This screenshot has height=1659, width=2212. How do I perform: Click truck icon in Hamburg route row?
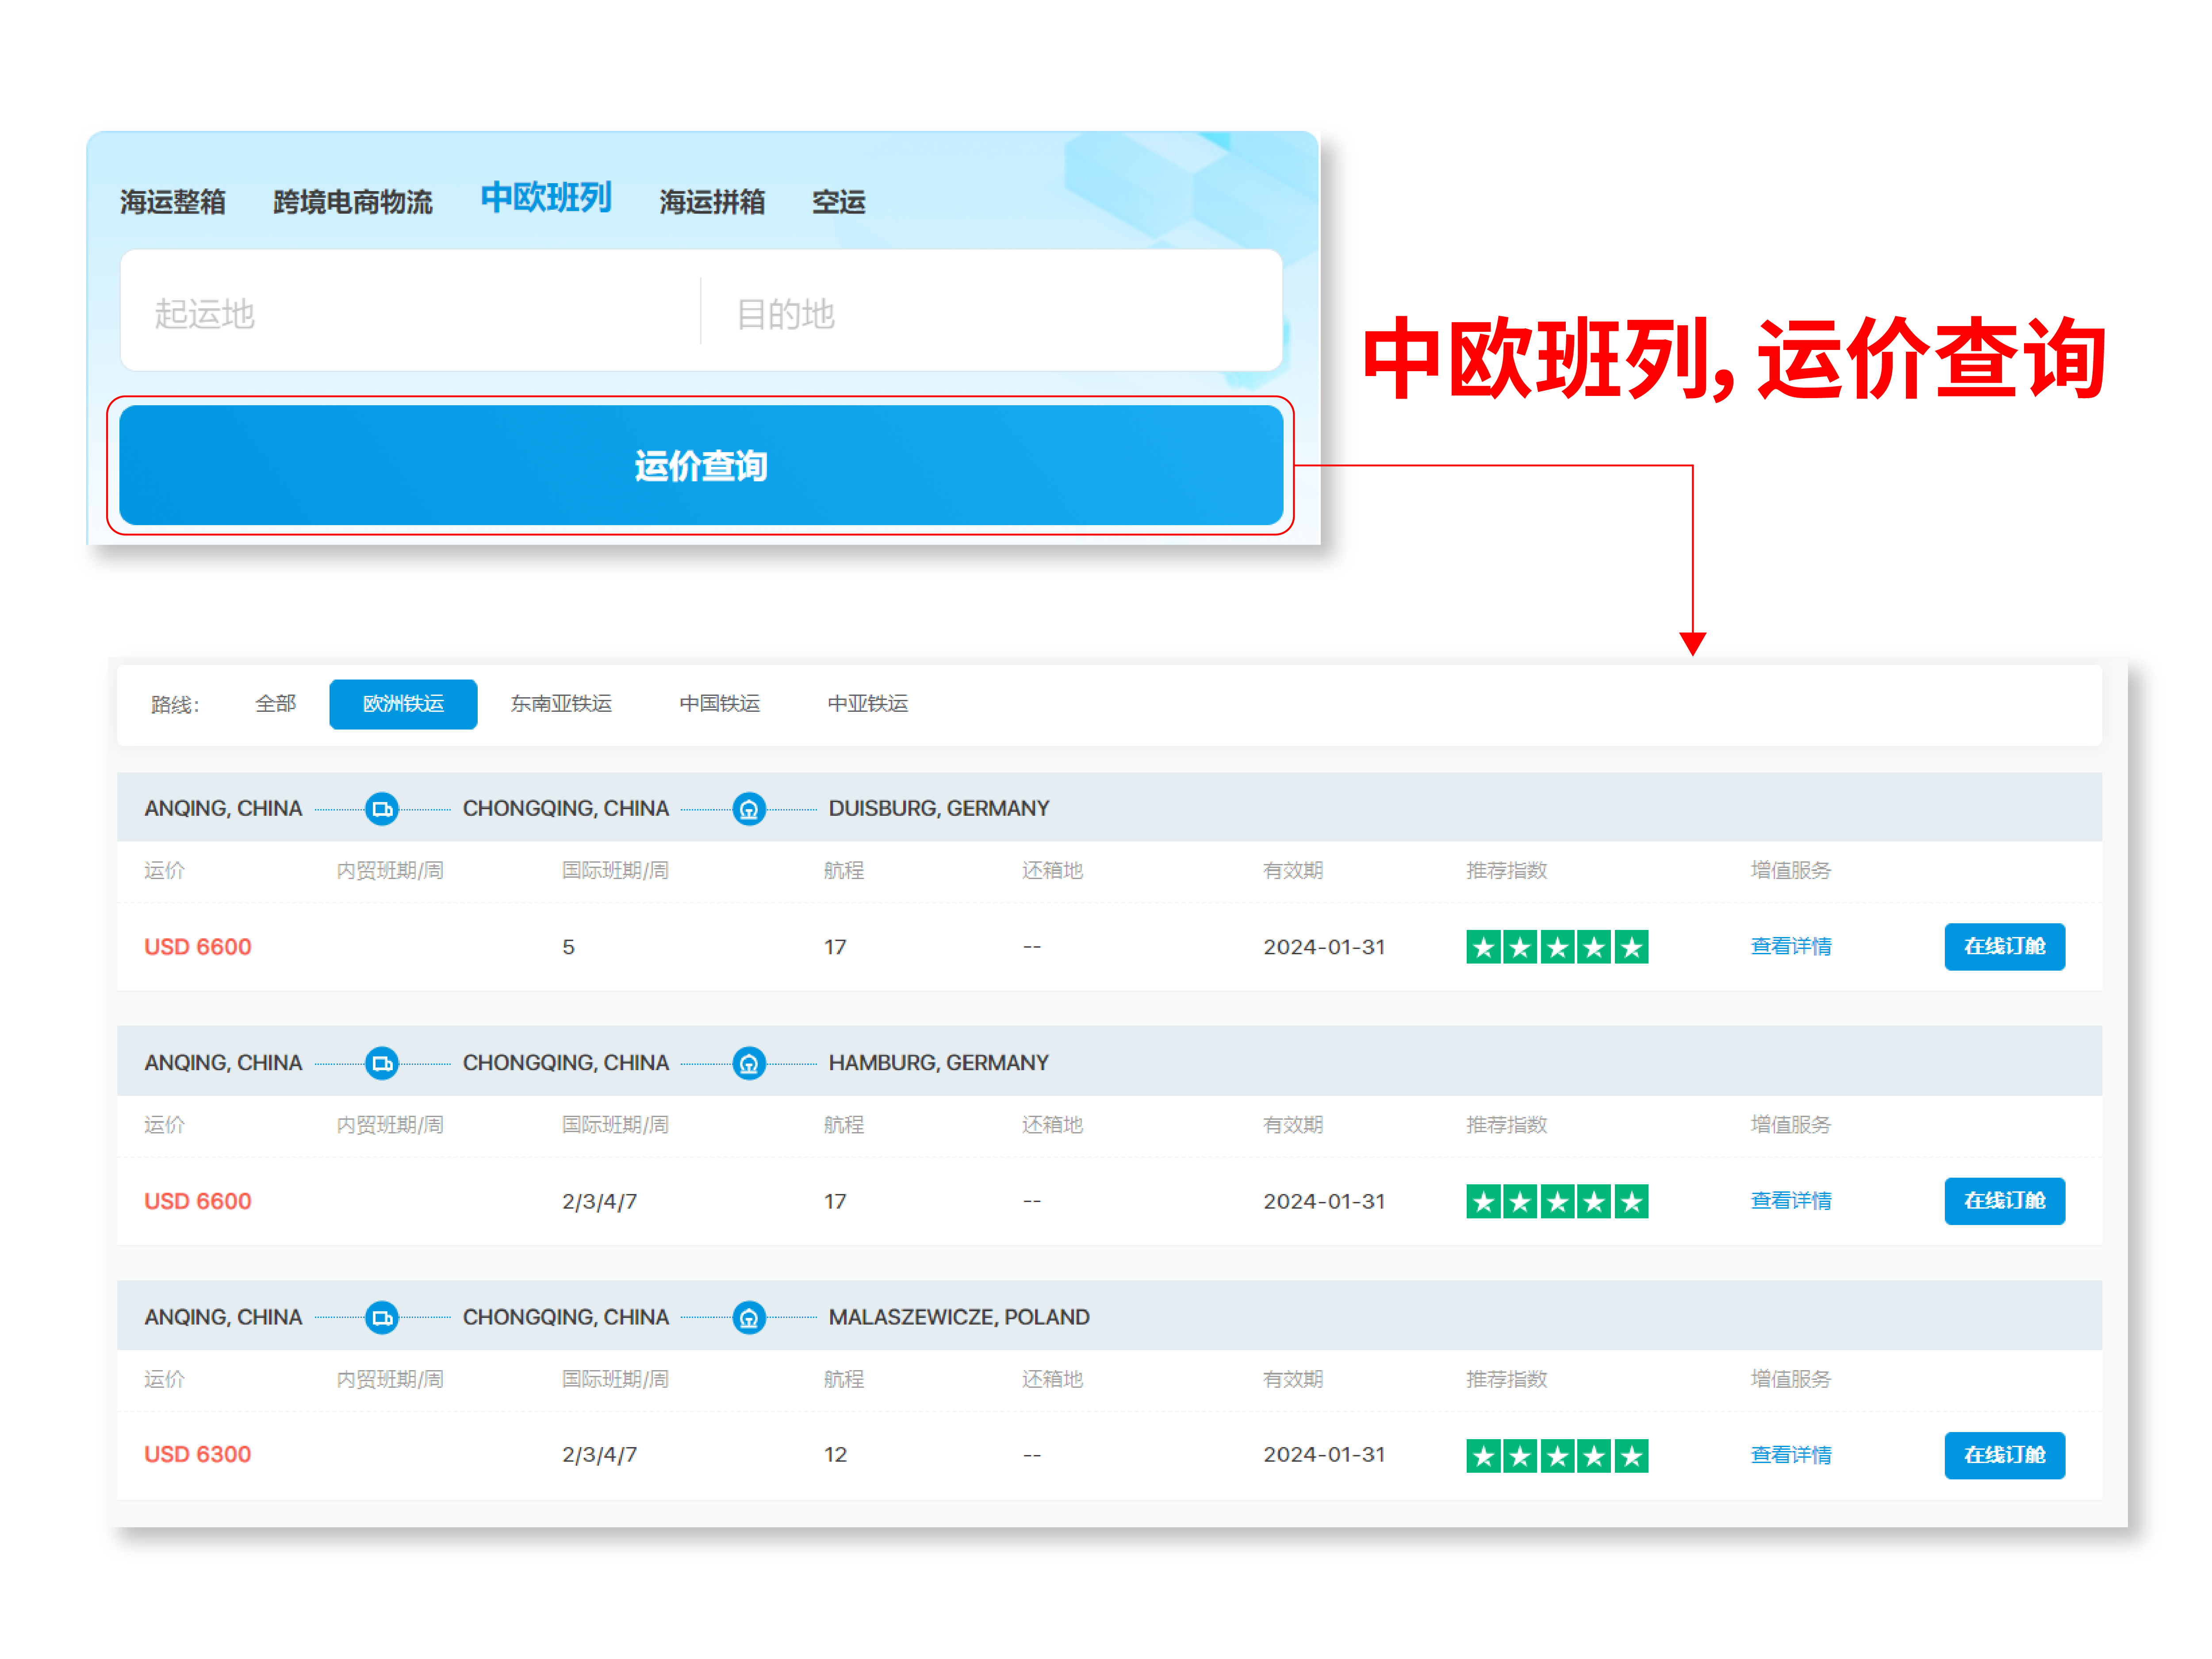[382, 1062]
